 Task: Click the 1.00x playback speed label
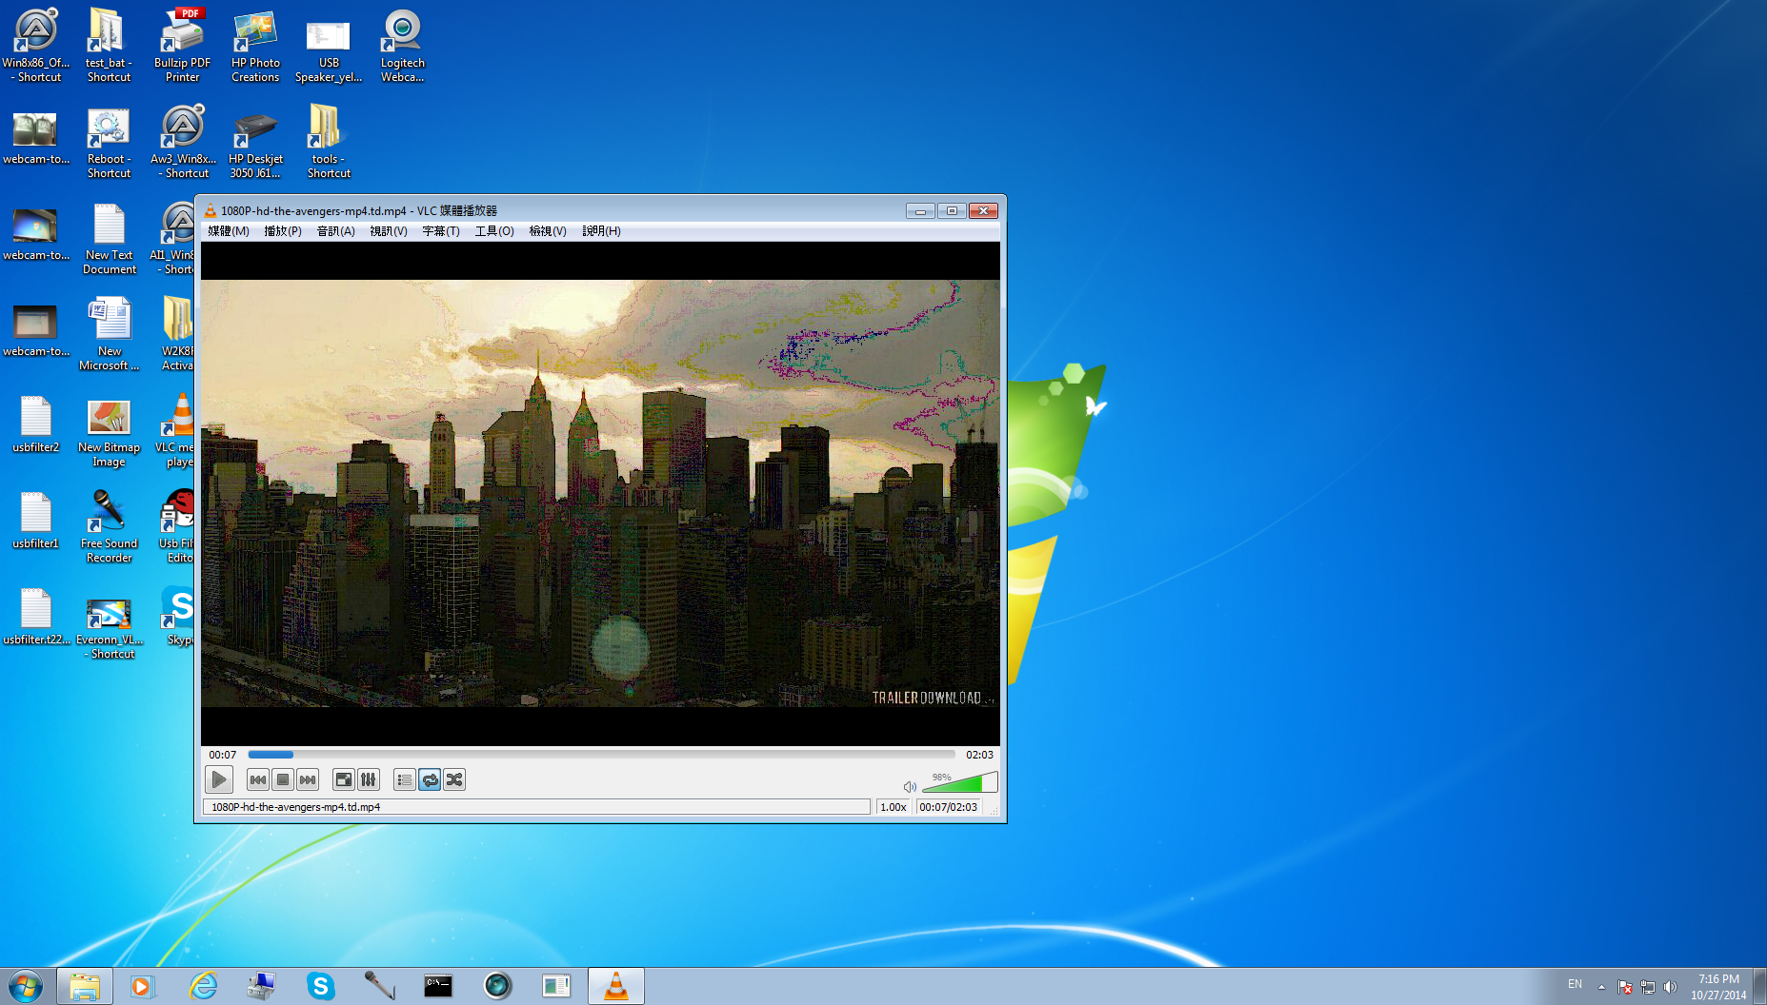(x=893, y=807)
